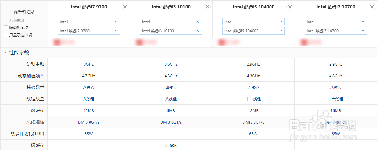The width and height of the screenshot is (377, 150).
Task: Open brand dropdown above 酷睿i7 9700 model
Action: point(89,22)
